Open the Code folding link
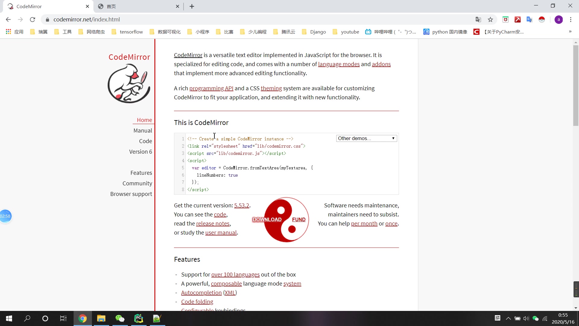 pos(197,302)
